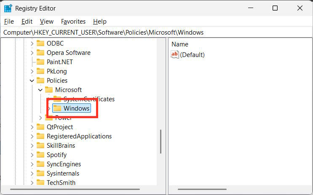Click the Sysinternals folder icon
The width and height of the screenshot is (313, 195).
(x=40, y=173)
